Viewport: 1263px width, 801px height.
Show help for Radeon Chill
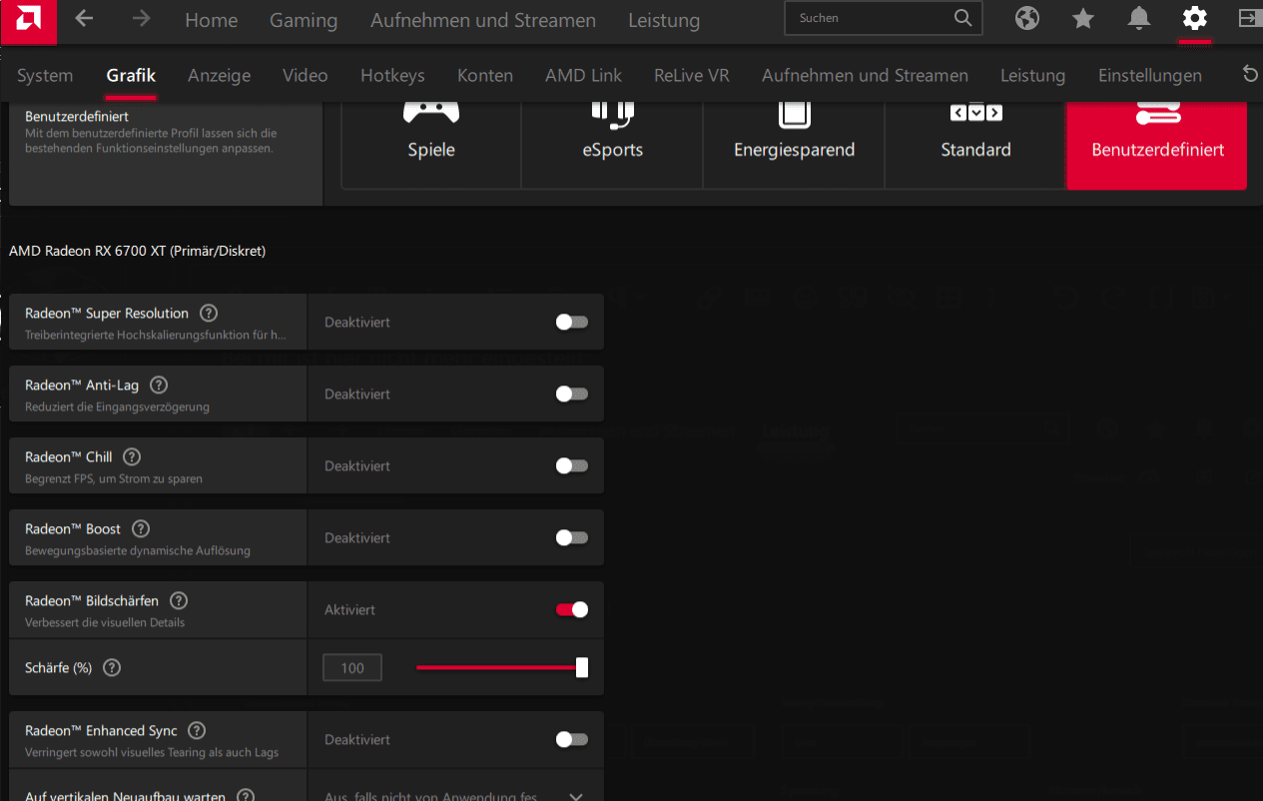[132, 456]
